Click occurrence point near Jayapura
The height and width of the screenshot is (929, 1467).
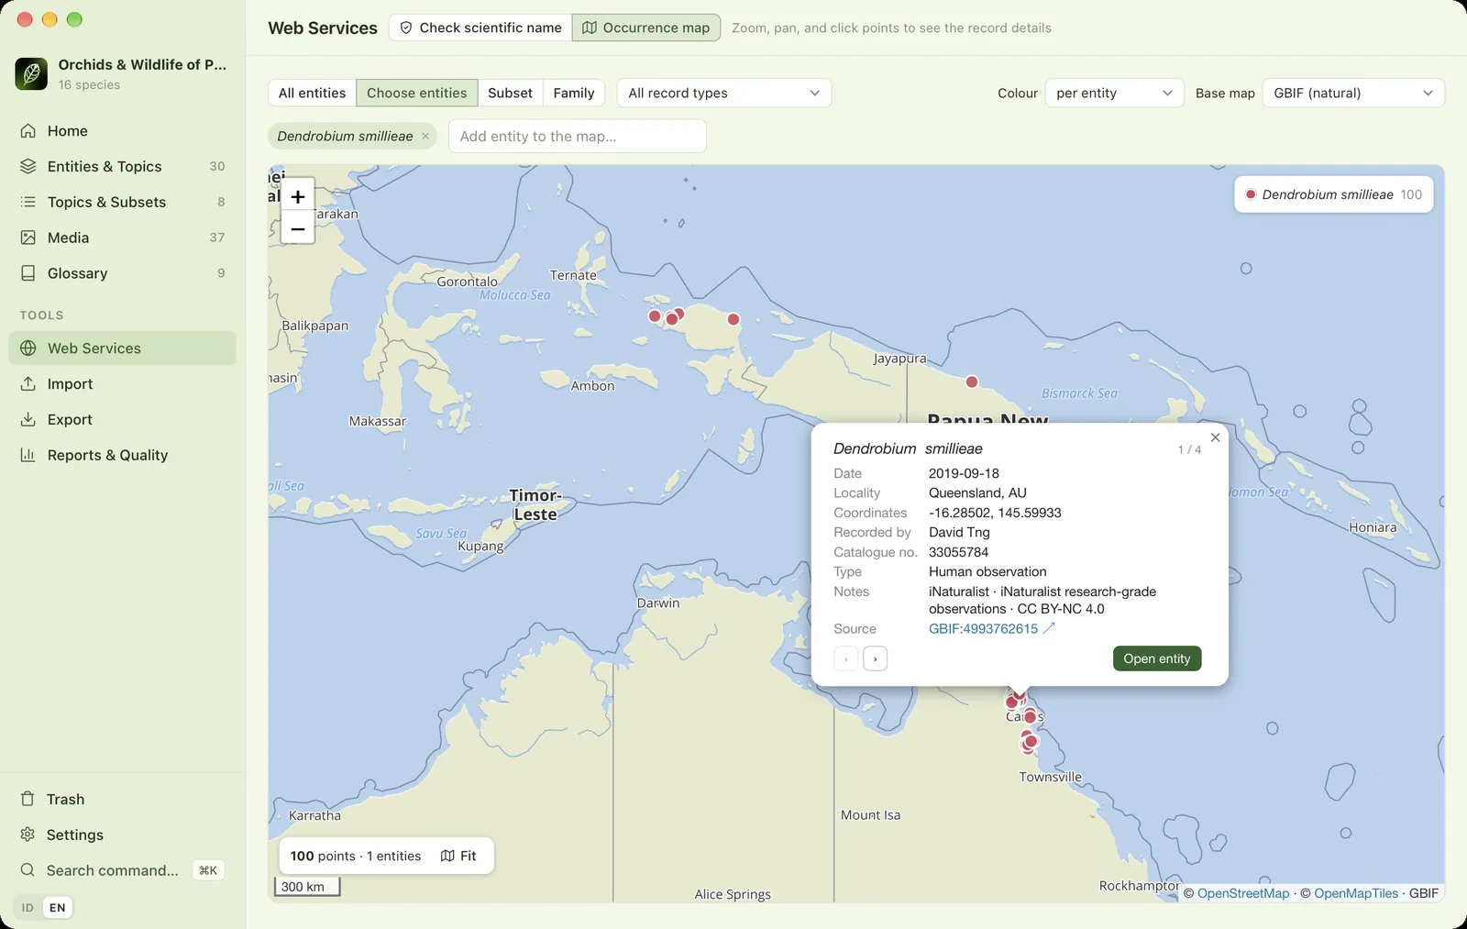pos(972,382)
